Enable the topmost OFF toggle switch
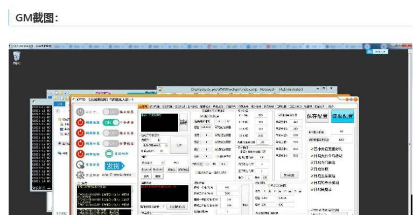 click(111, 112)
